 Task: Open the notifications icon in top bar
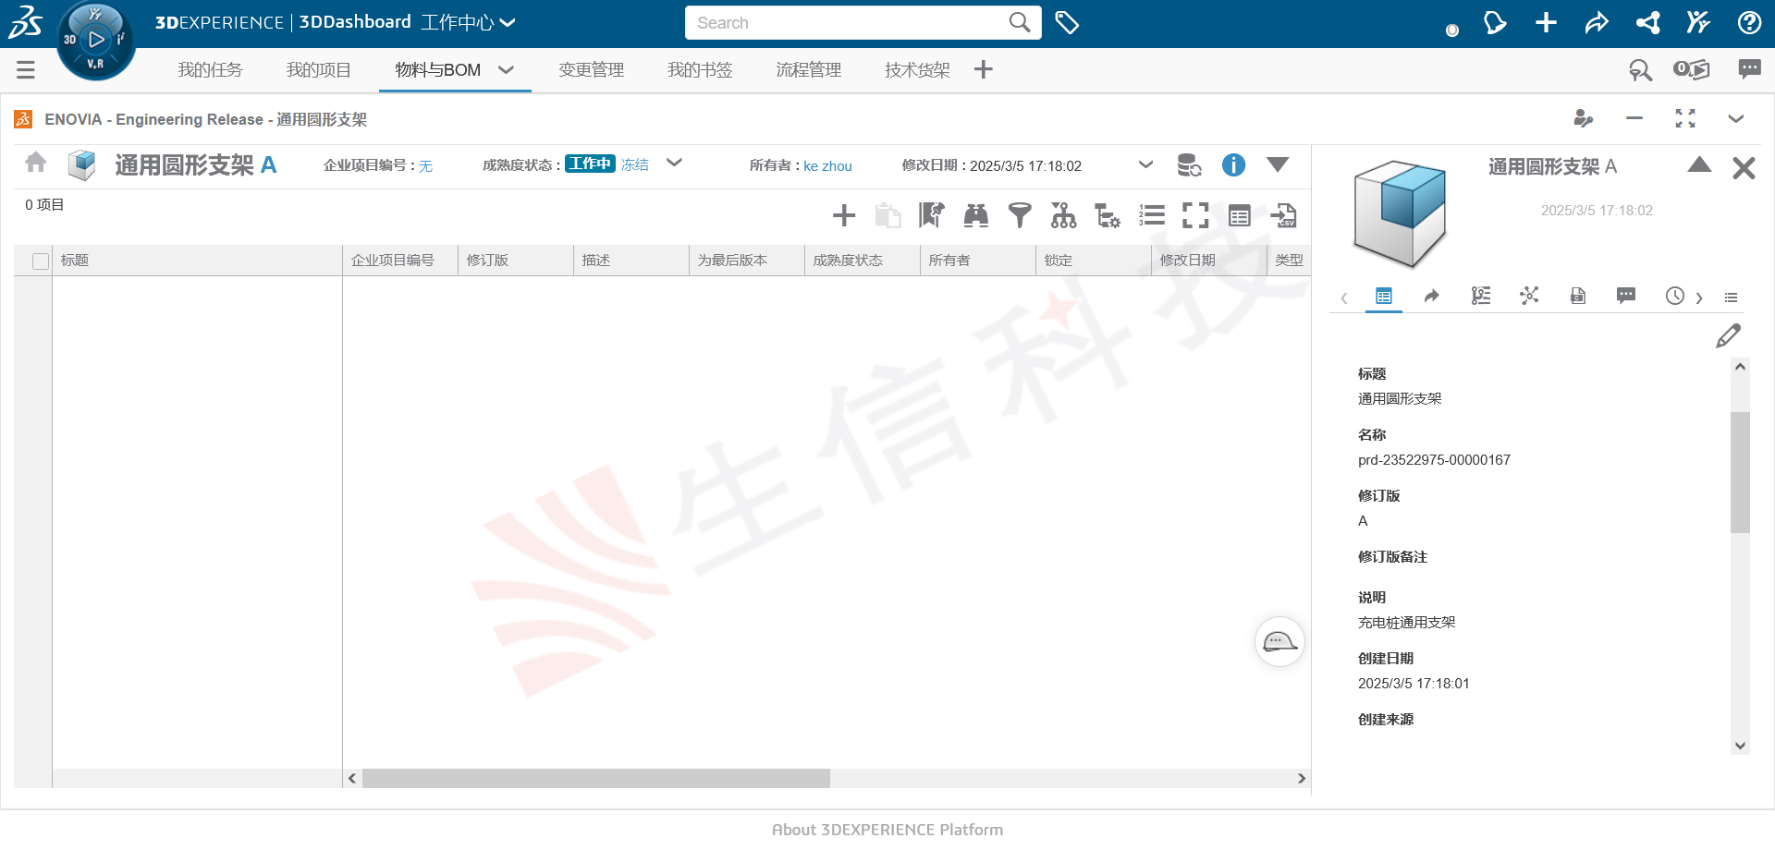click(x=1494, y=22)
